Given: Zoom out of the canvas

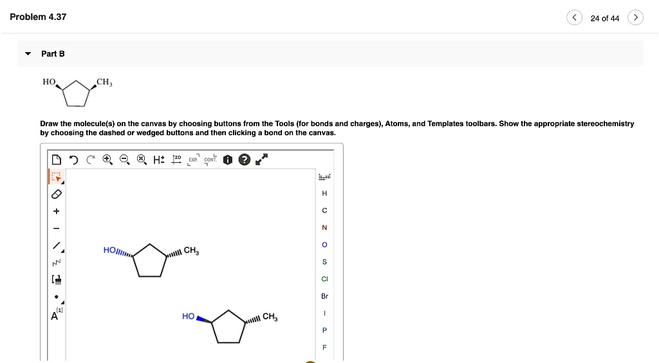Looking at the screenshot, I should pos(124,160).
